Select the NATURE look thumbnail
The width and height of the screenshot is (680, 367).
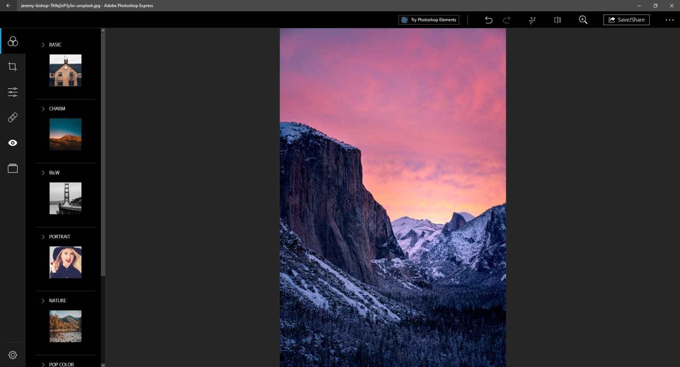(x=66, y=326)
